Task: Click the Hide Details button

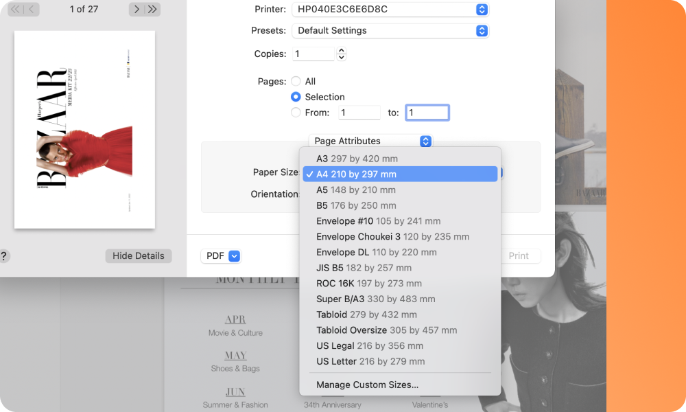Action: pyautogui.click(x=139, y=256)
